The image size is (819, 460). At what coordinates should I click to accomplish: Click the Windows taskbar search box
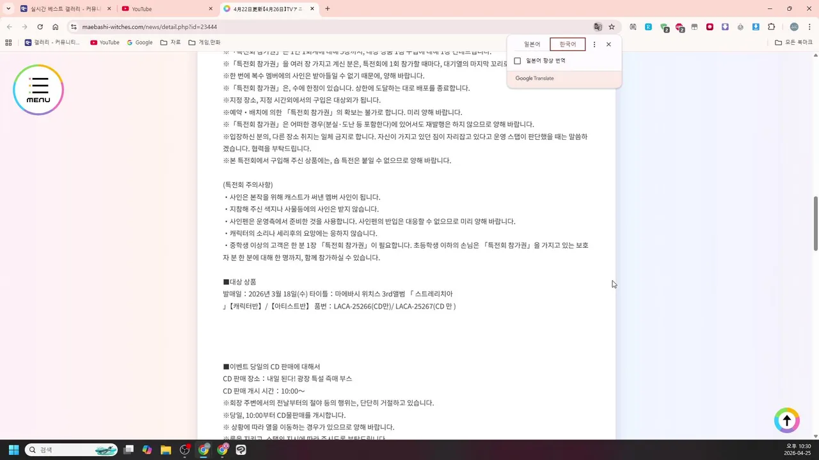(72, 450)
